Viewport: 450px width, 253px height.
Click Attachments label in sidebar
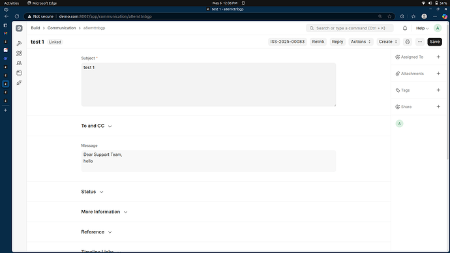tap(412, 74)
